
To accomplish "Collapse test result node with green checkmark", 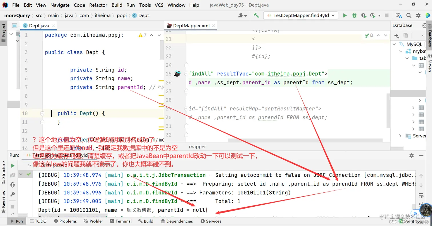I will (x=21, y=174).
